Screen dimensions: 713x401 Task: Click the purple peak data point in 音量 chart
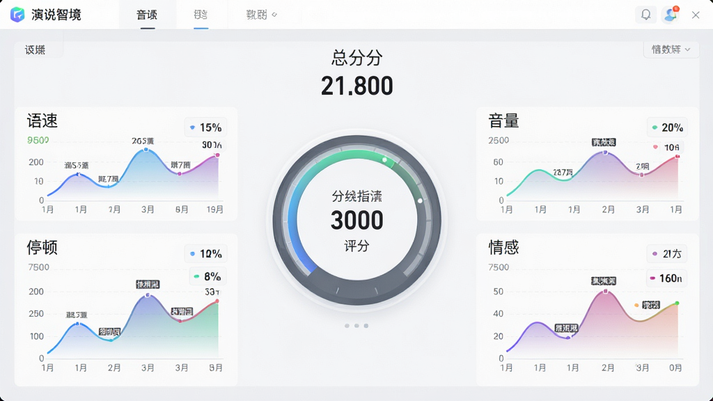[x=605, y=152]
